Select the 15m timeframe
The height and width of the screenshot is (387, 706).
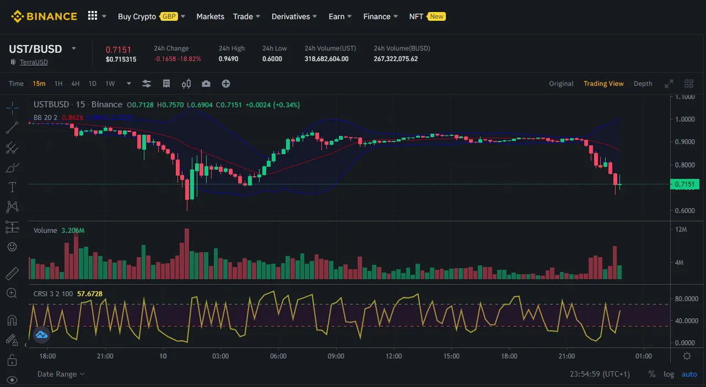point(39,84)
